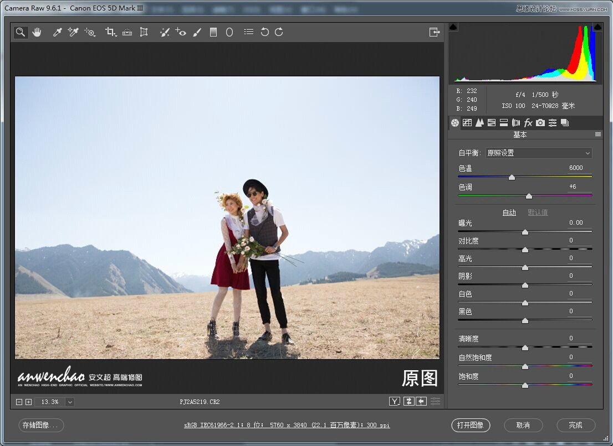Toggle between current and default settings icon
This screenshot has height=446, width=613.
tap(435, 401)
